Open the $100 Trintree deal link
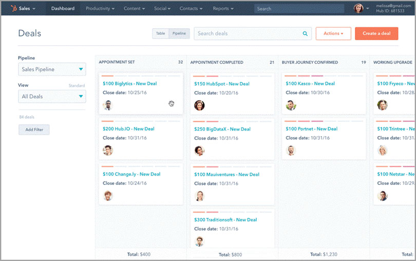 pos(396,129)
